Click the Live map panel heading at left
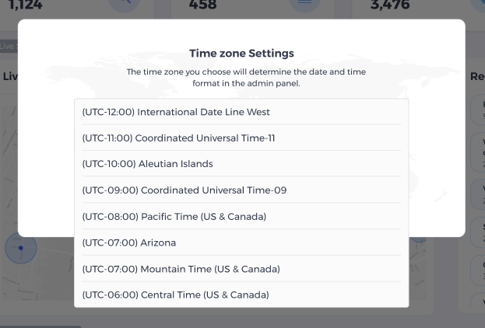Image resolution: width=485 pixels, height=328 pixels. coord(9,76)
